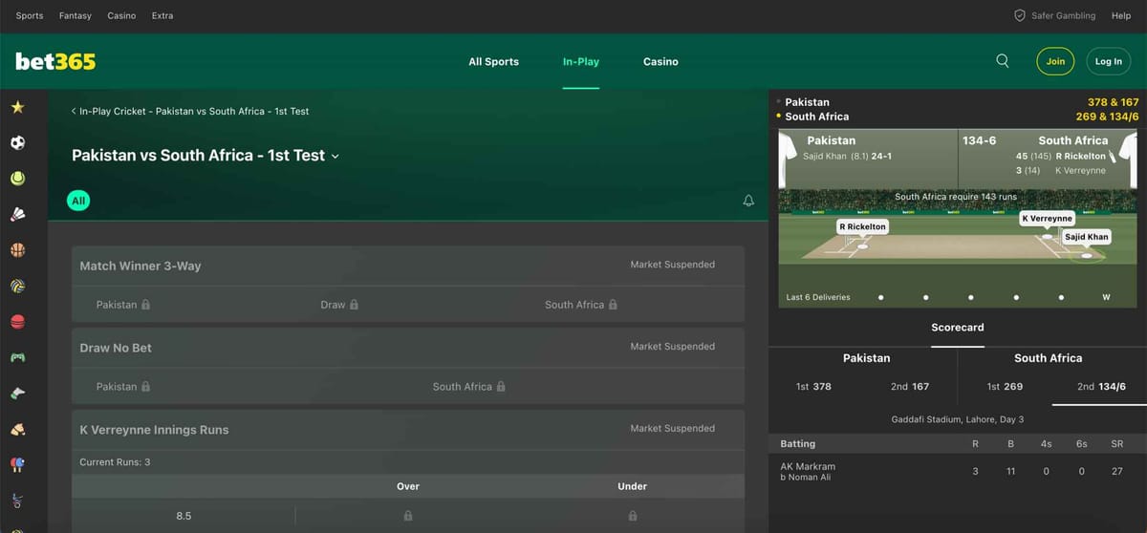Collapse the Match Winner 3-Way market
Image resolution: width=1147 pixels, height=533 pixels.
[408, 266]
